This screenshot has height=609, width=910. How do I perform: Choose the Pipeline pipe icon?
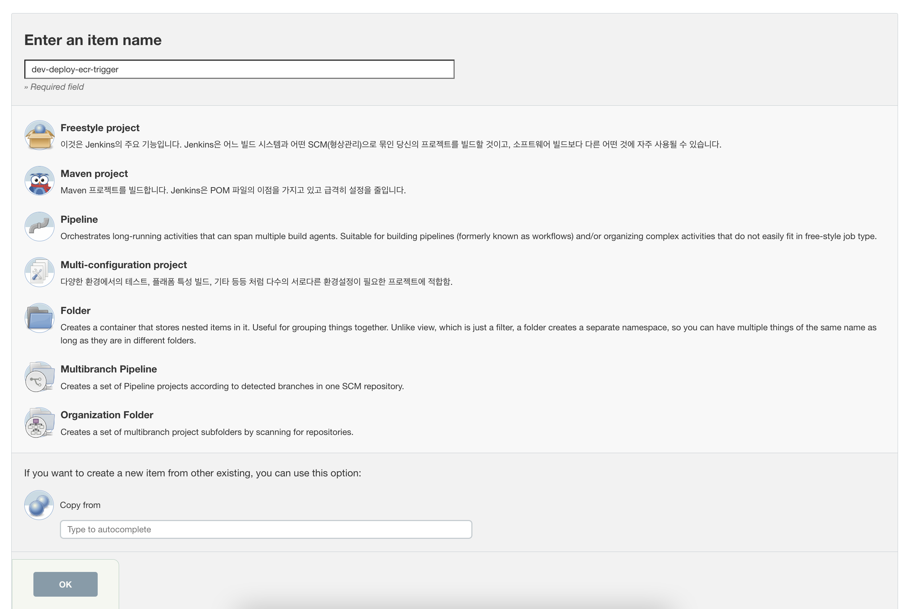pos(39,226)
